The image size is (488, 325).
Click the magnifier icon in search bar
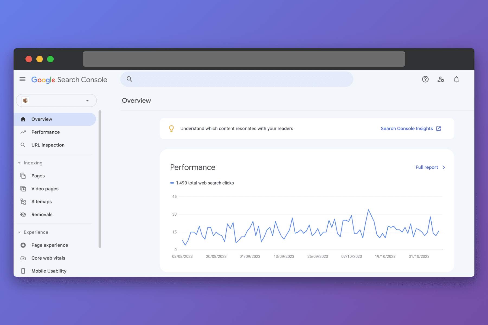pyautogui.click(x=130, y=79)
